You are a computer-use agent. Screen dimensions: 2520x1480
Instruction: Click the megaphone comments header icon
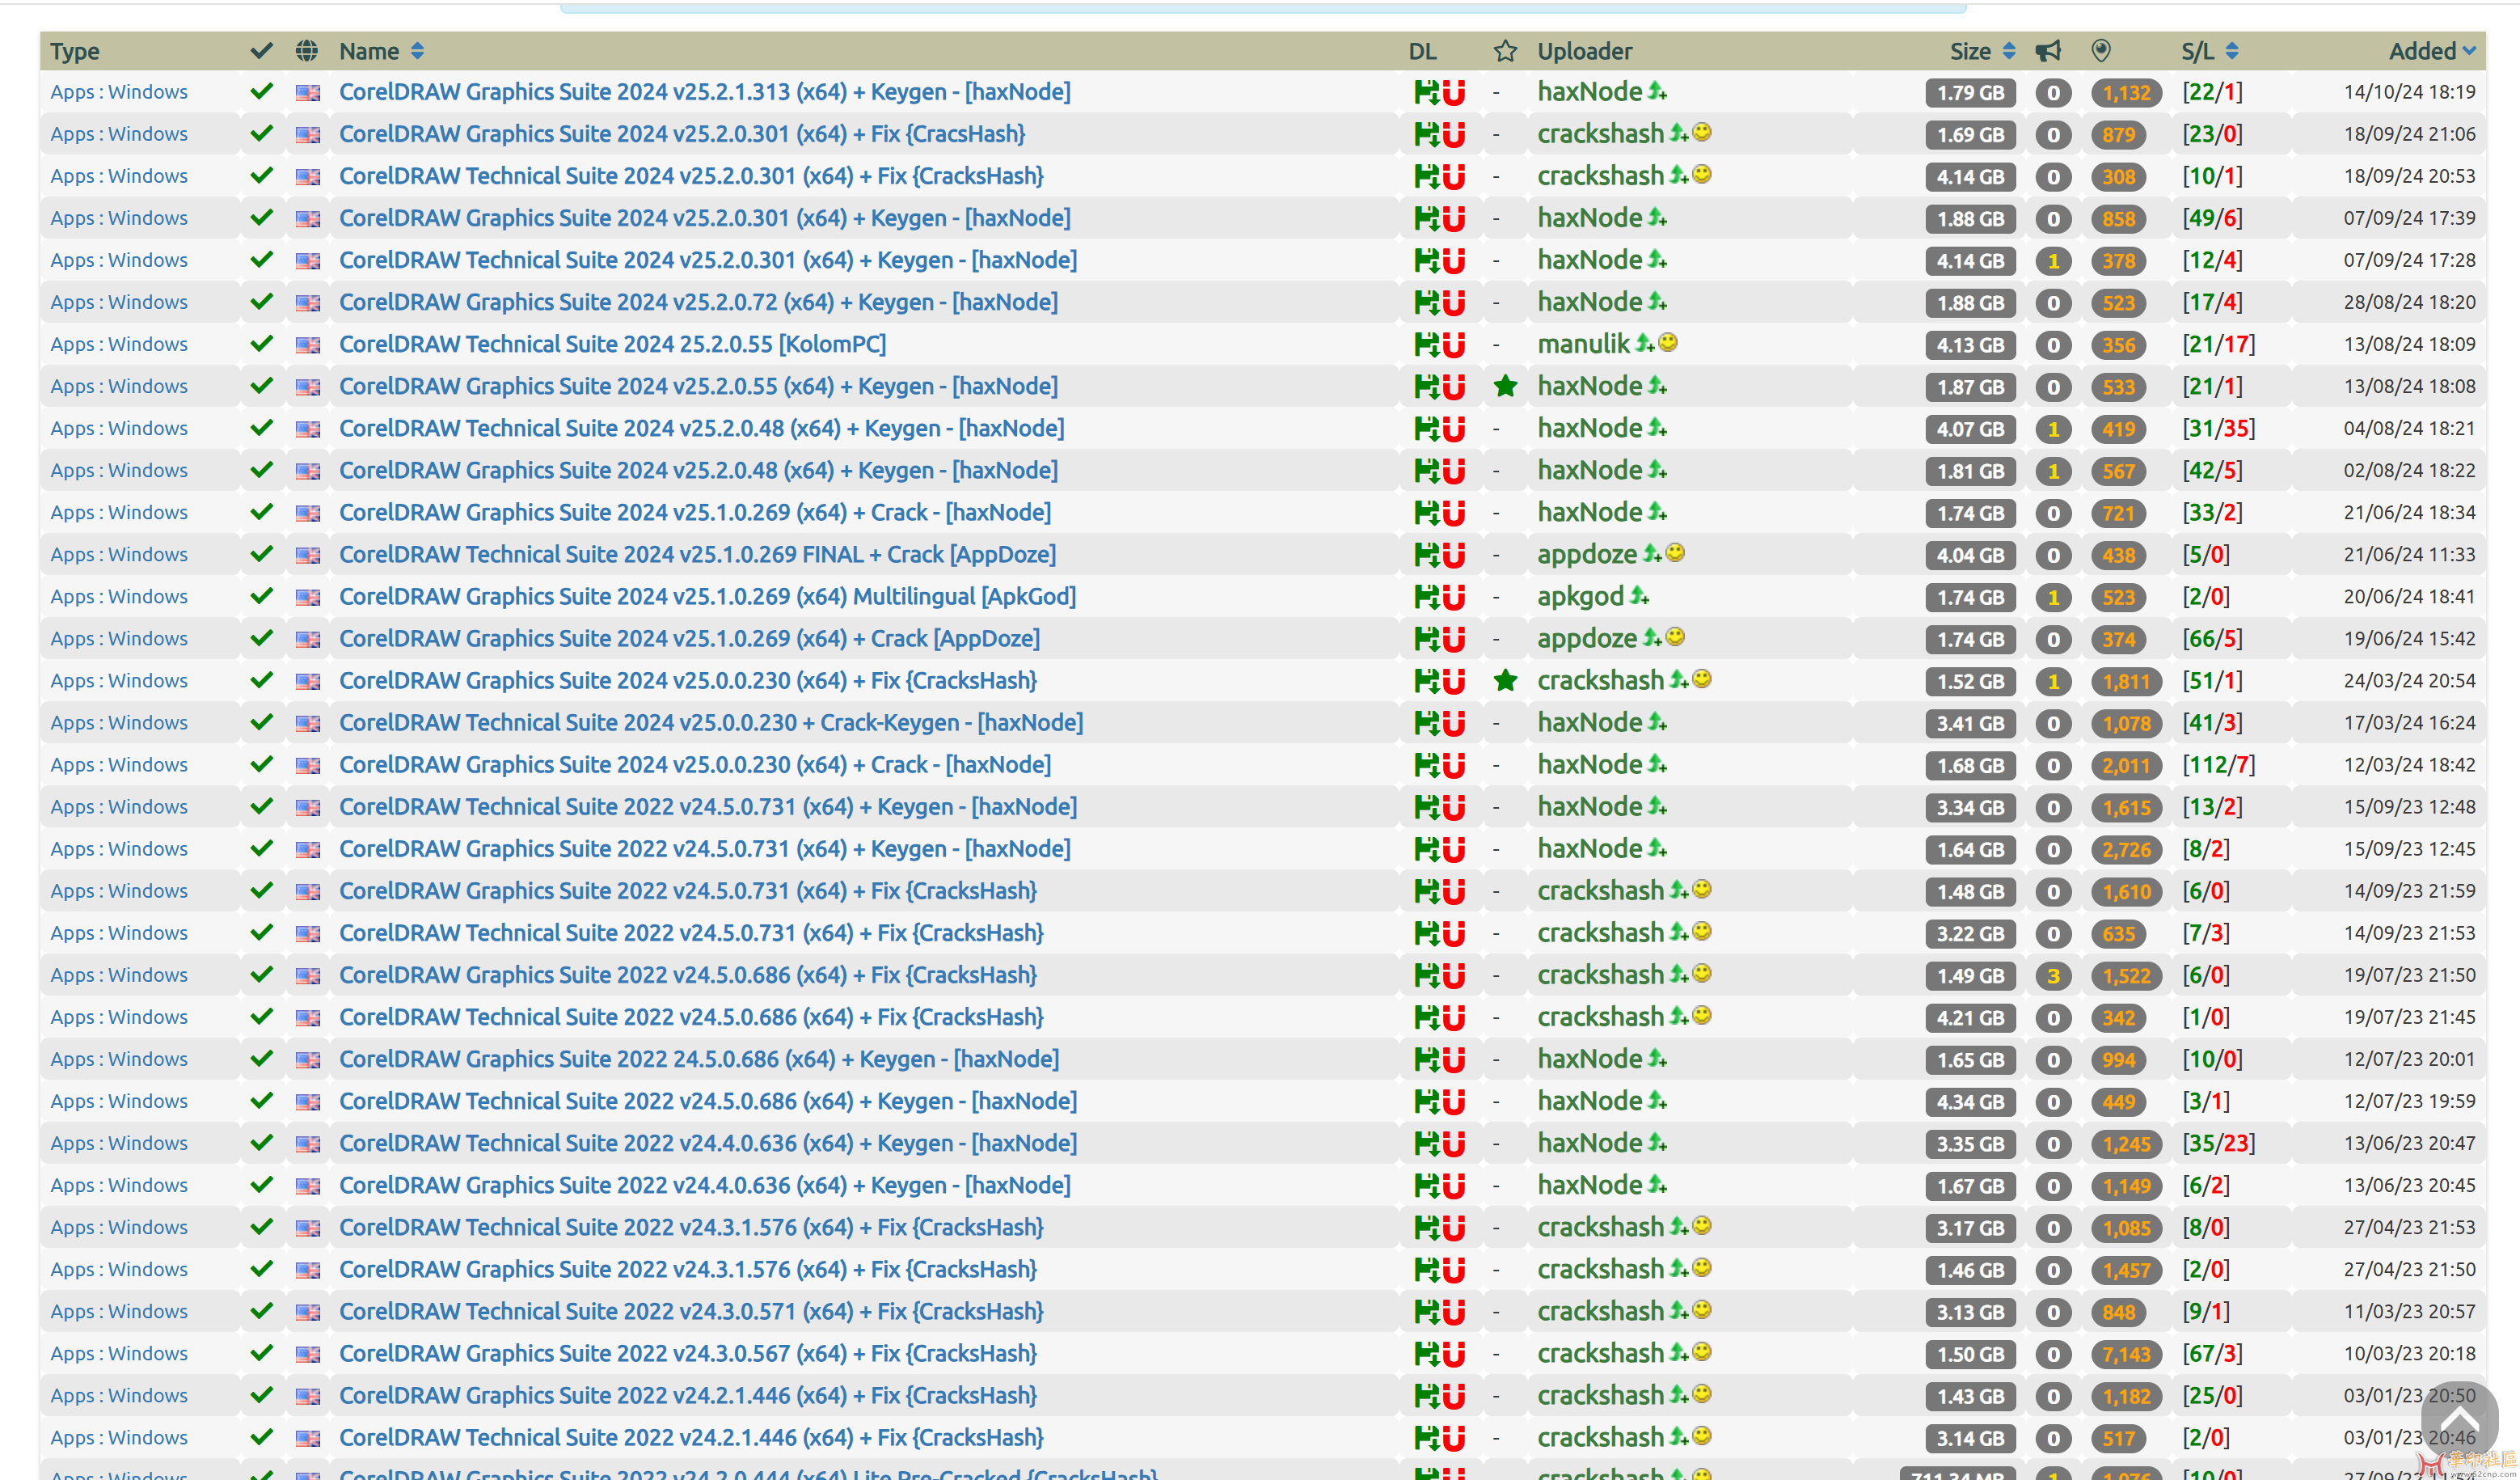click(2048, 51)
